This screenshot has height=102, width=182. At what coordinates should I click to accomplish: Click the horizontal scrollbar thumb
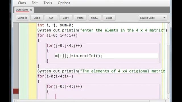point(83,101)
